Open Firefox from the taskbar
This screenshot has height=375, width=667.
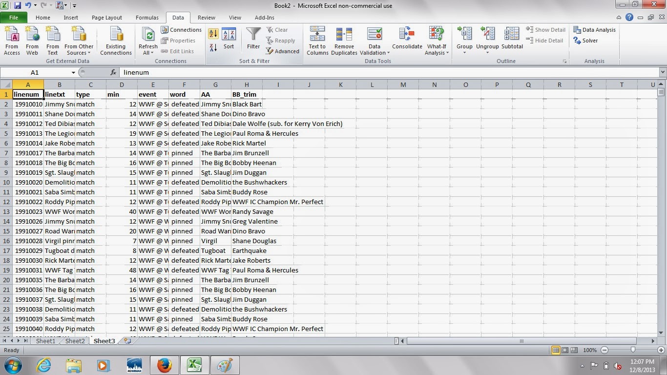click(165, 365)
